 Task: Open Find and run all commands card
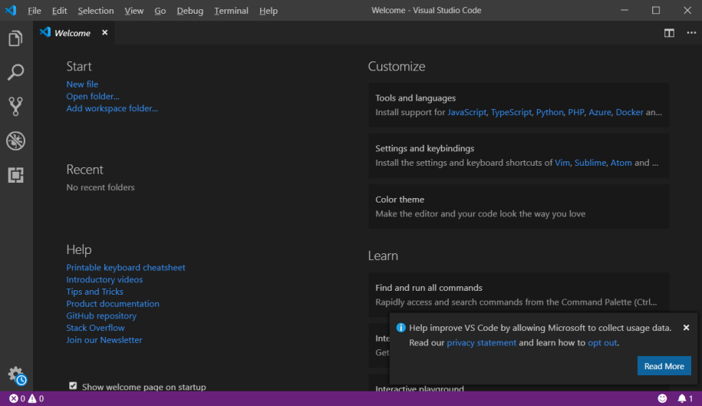click(519, 295)
